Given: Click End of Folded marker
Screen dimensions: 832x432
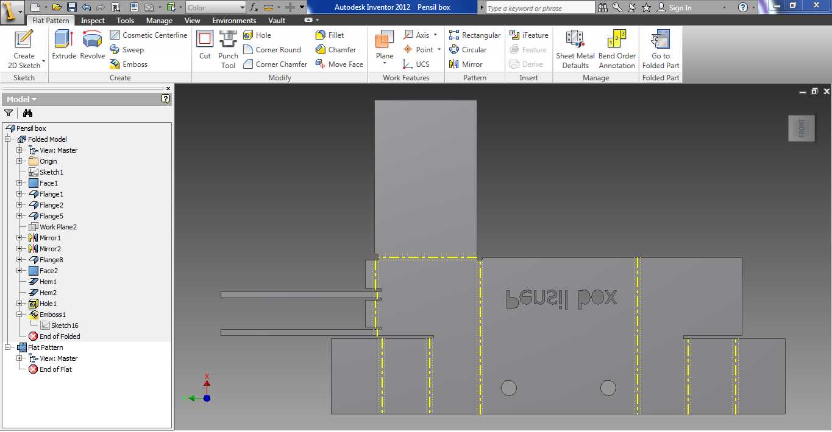Looking at the screenshot, I should [x=54, y=336].
